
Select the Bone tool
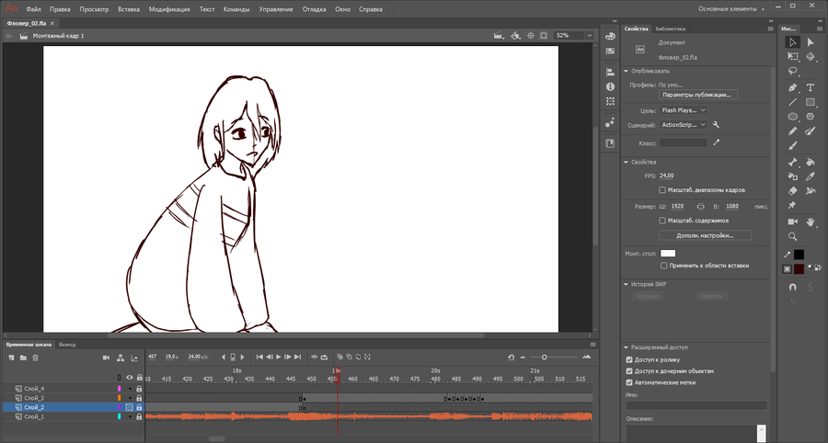point(793,163)
